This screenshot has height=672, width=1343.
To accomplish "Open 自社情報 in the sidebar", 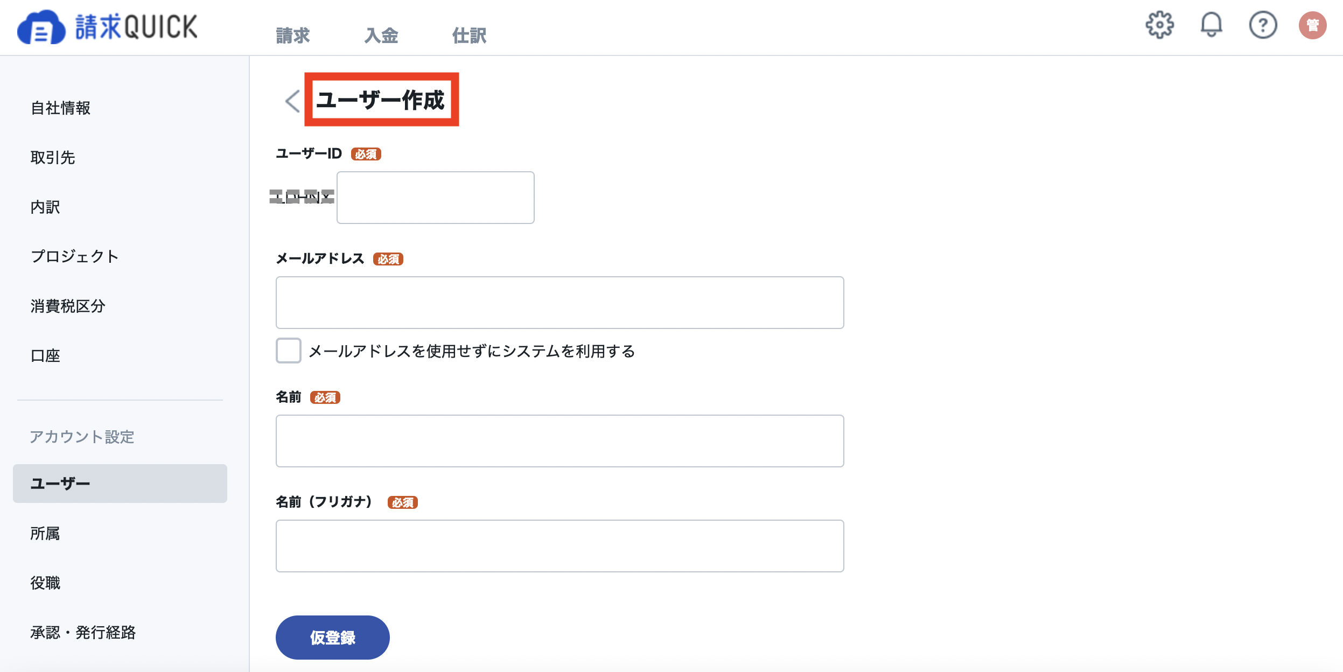I will click(x=60, y=108).
